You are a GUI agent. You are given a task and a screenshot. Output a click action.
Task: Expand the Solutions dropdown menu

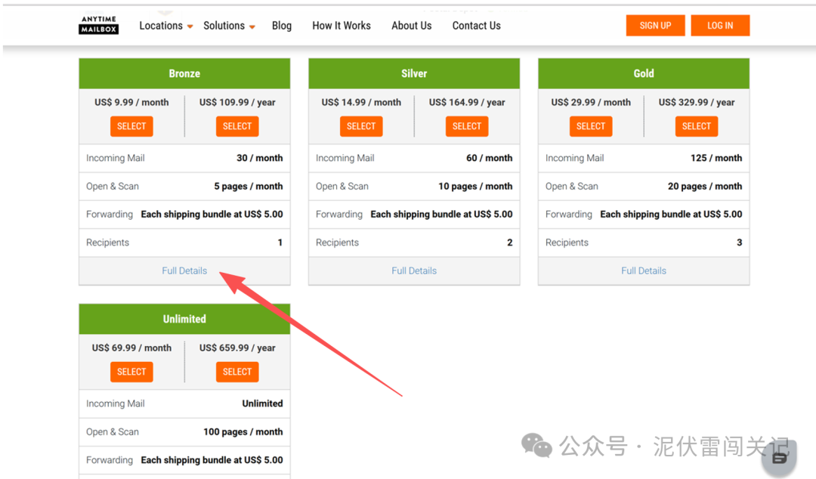229,26
